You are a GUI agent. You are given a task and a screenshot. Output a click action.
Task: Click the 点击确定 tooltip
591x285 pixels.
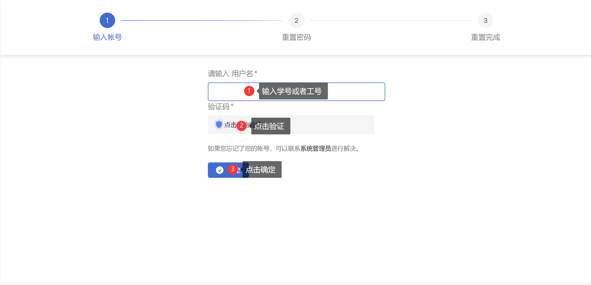262,170
